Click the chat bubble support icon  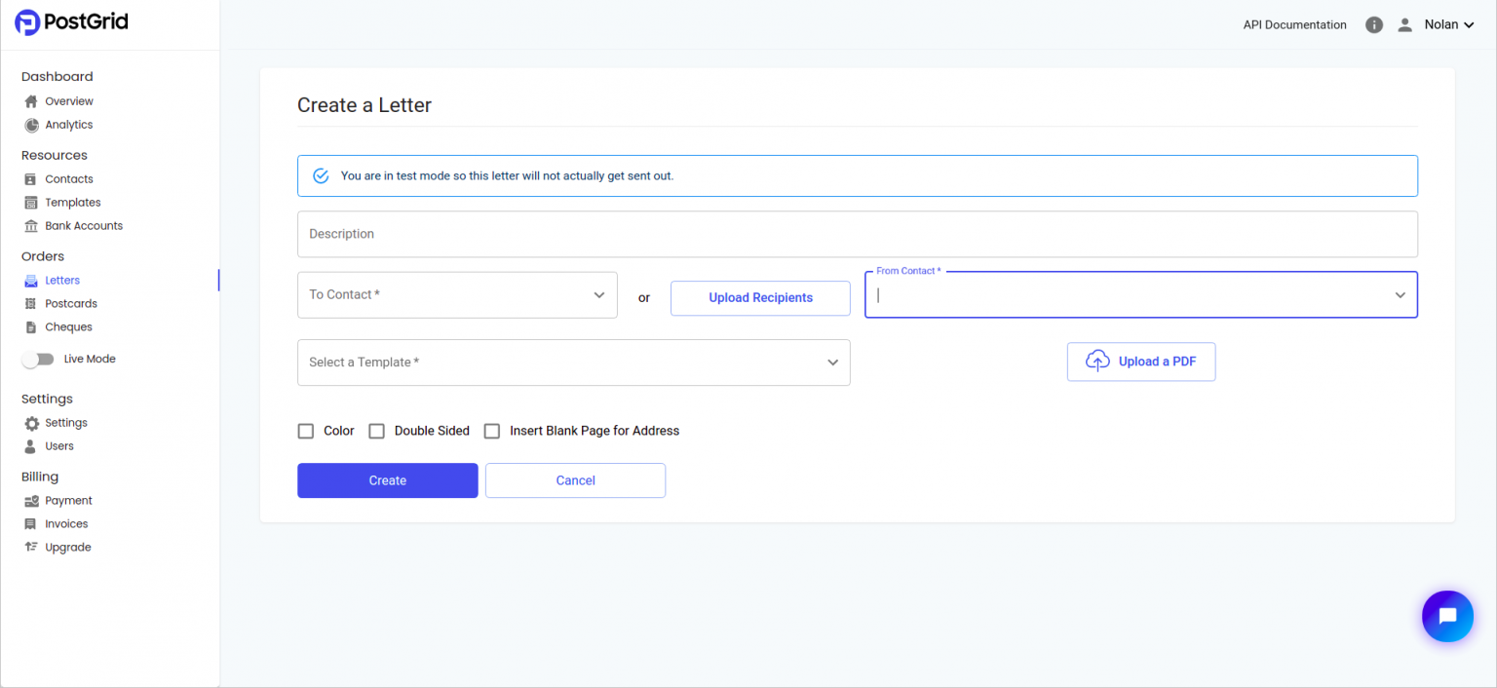click(1447, 616)
